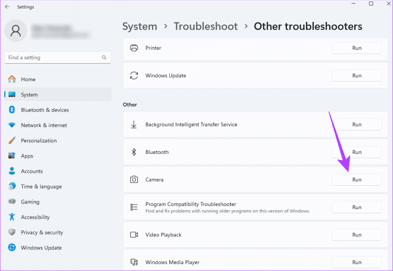The width and height of the screenshot is (393, 271).
Task: Run the Bluetooth troubleshooter
Action: tap(357, 152)
